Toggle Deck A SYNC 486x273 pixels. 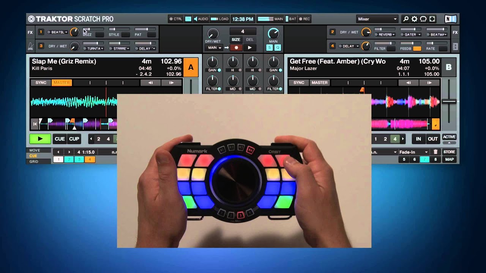point(41,83)
